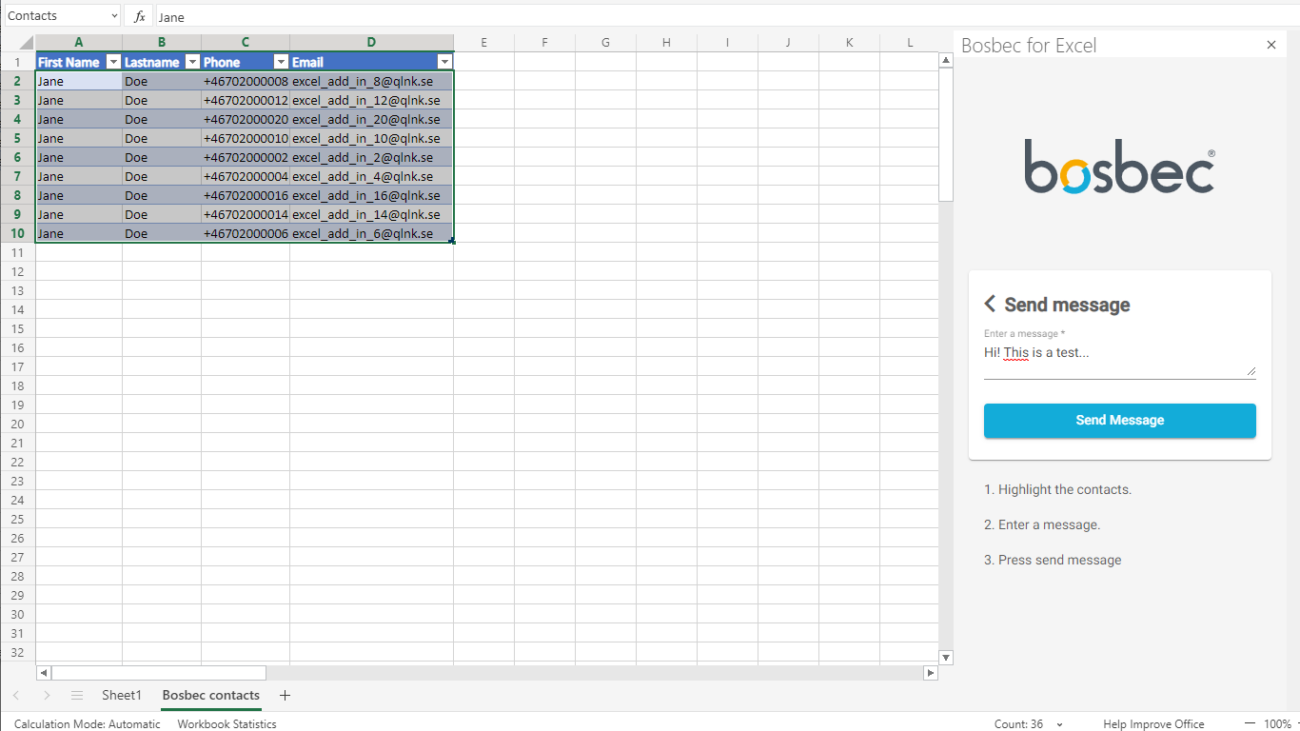The width and height of the screenshot is (1300, 731).
Task: Select the Email header cell text
Action: click(x=307, y=62)
